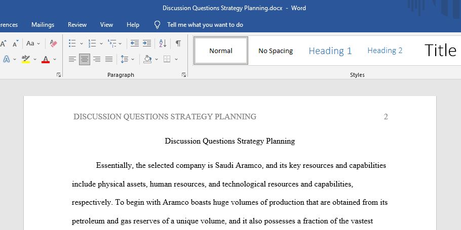
Task: Click the centered title Discussion Questions Strategy Planning
Action: point(230,141)
